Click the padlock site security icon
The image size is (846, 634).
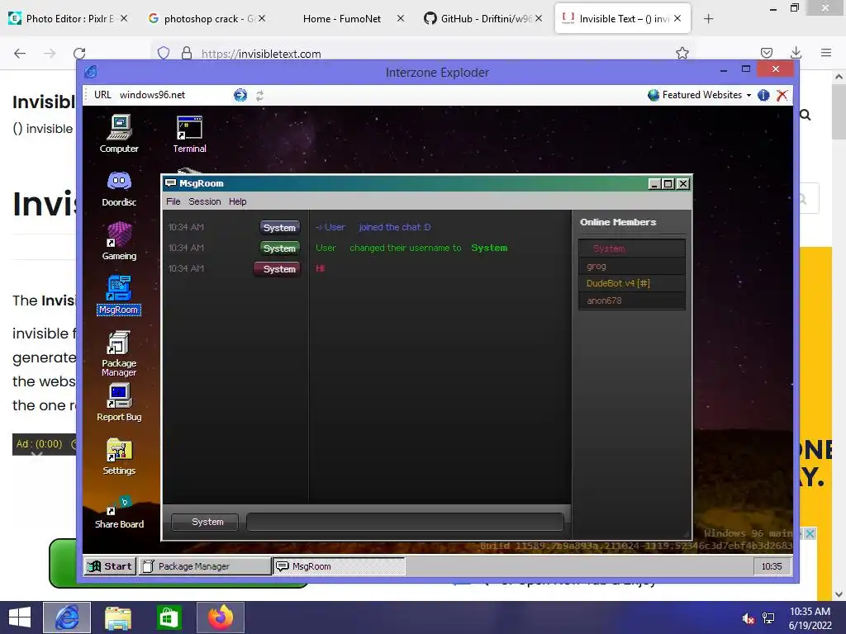[x=187, y=53]
